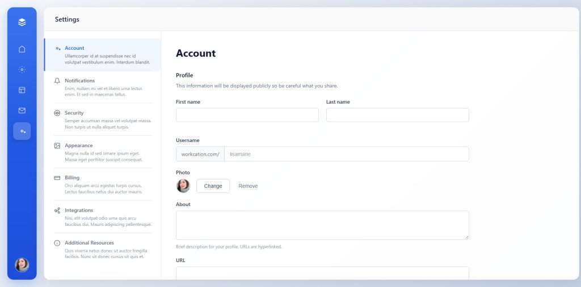Viewport: 581px width, 287px height.
Task: Click the credit card icon beside Billing
Action: click(x=57, y=178)
